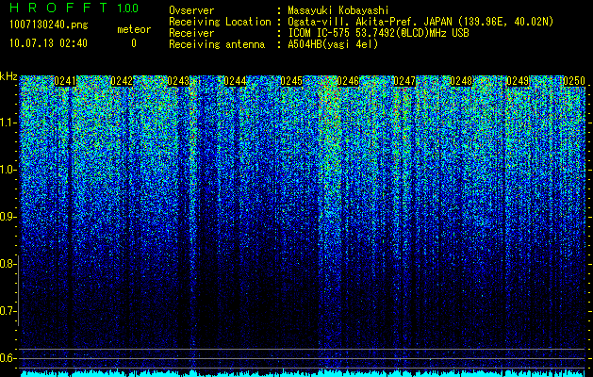This screenshot has height=377, width=593.
Task: Click the 0248 time marker
Action: [461, 81]
